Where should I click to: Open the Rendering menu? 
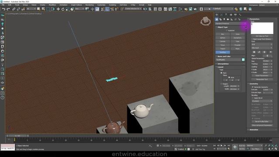coord(89,5)
